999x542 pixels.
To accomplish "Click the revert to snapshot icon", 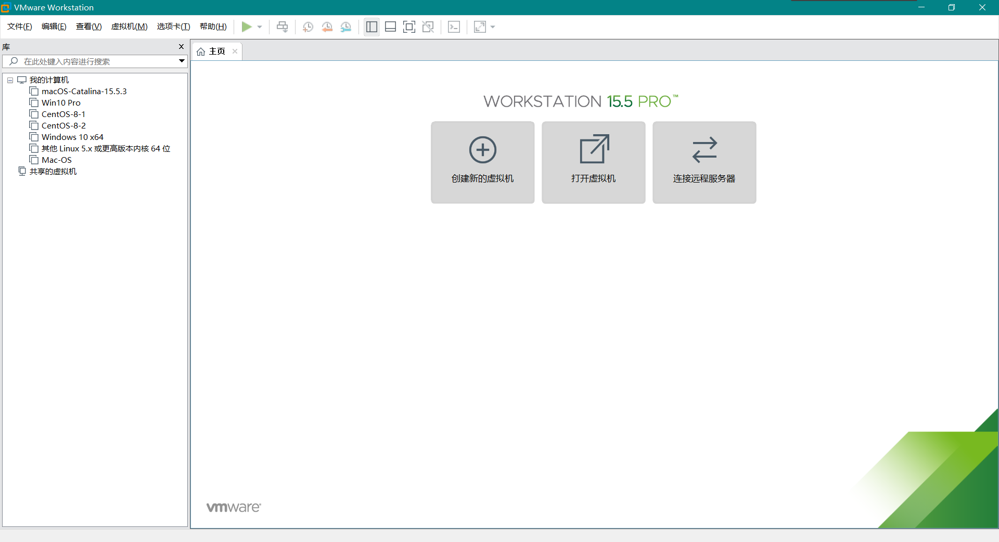I will pyautogui.click(x=327, y=27).
